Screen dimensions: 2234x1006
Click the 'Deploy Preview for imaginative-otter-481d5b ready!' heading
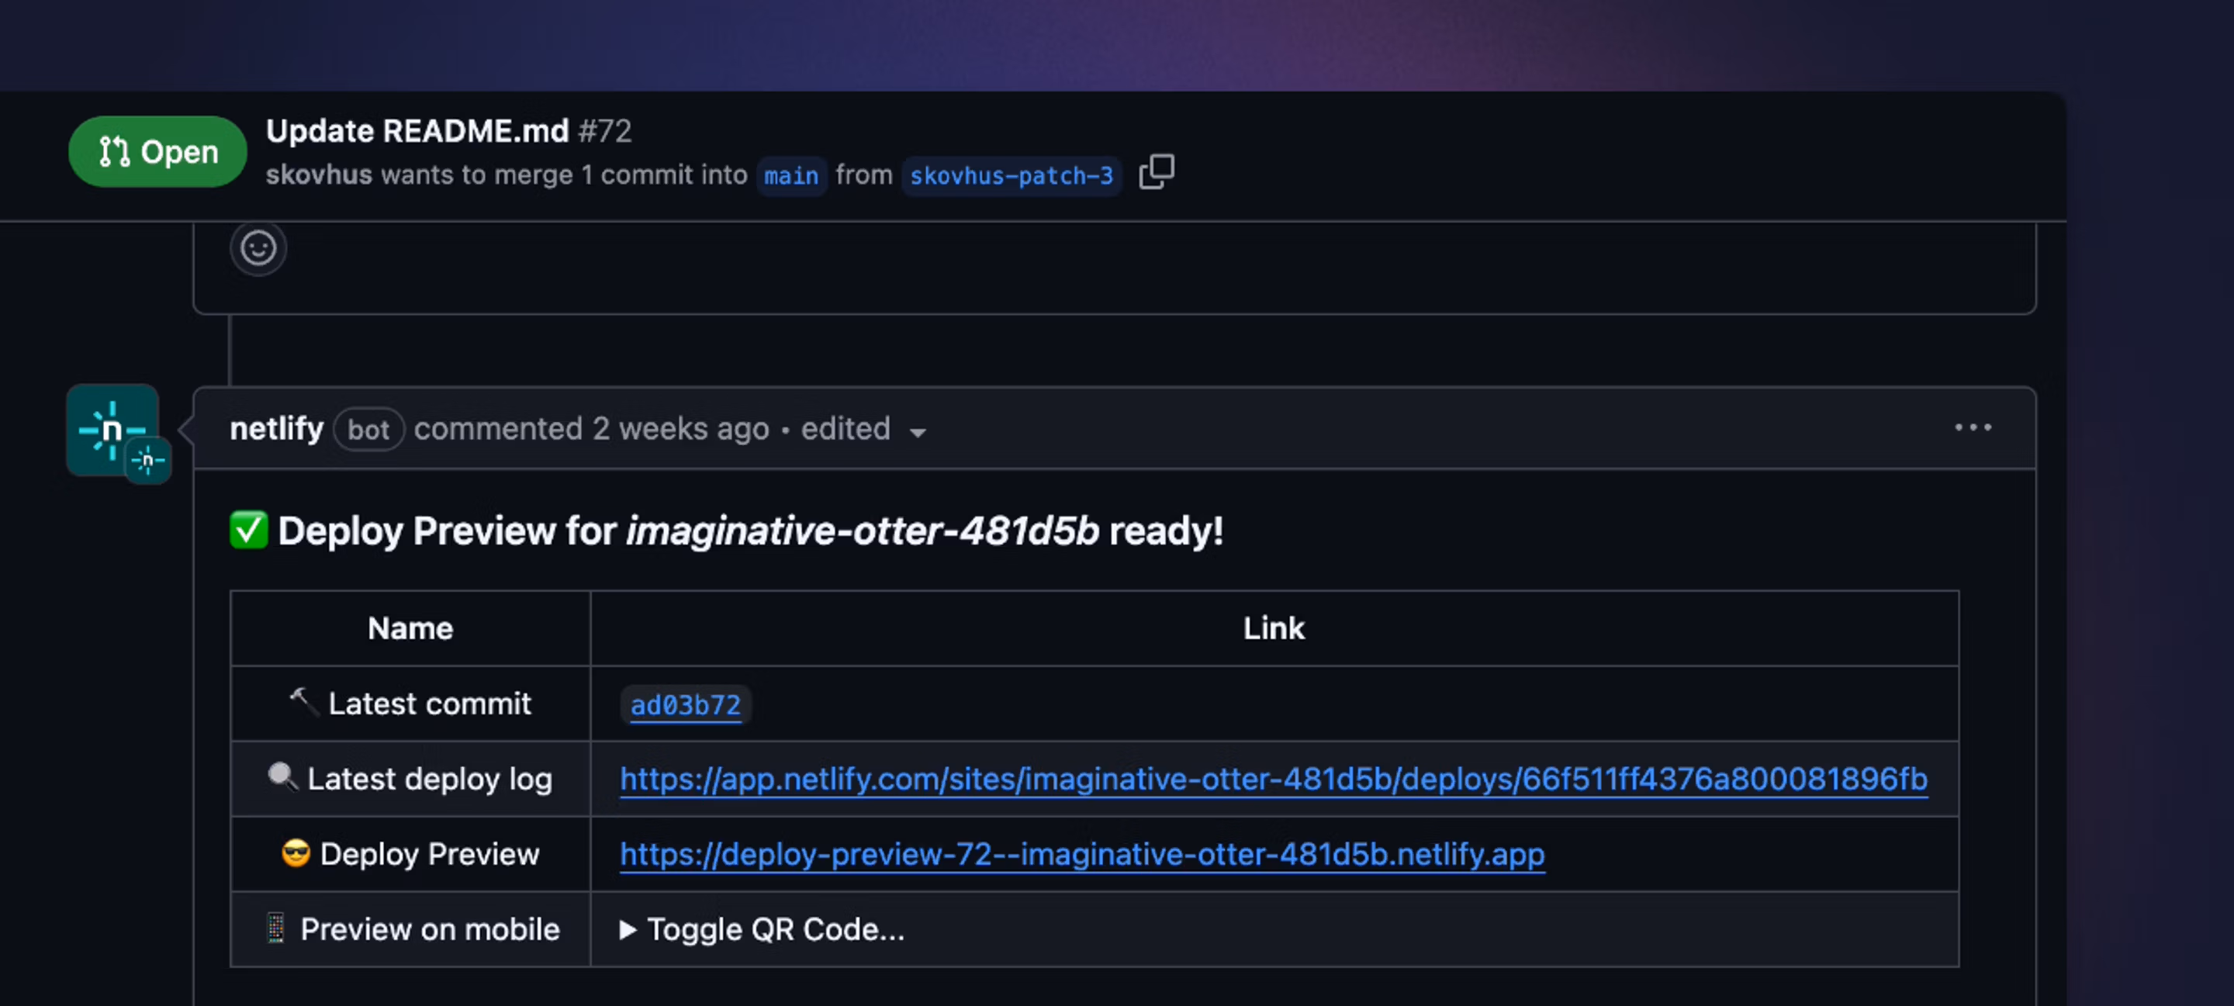pyautogui.click(x=727, y=531)
